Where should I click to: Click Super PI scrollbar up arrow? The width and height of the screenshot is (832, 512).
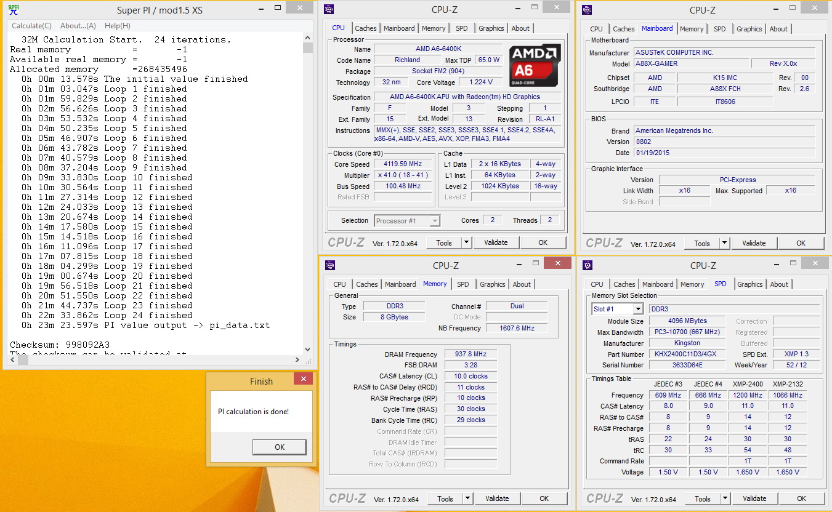click(x=308, y=38)
